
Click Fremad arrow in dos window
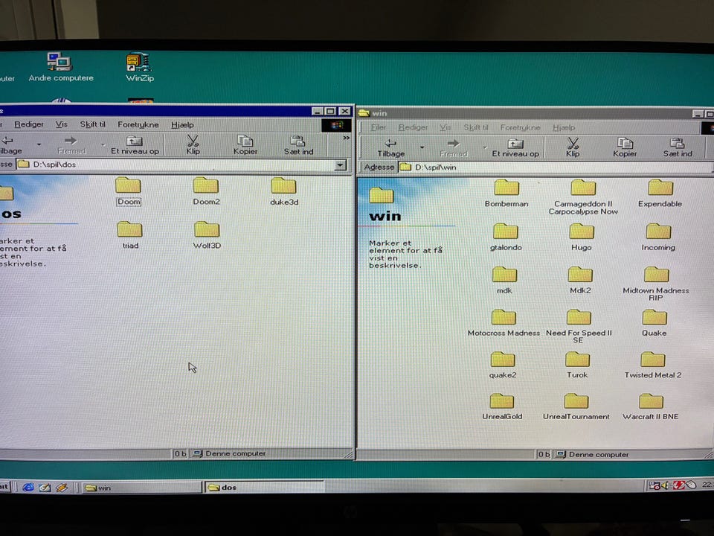tap(71, 144)
